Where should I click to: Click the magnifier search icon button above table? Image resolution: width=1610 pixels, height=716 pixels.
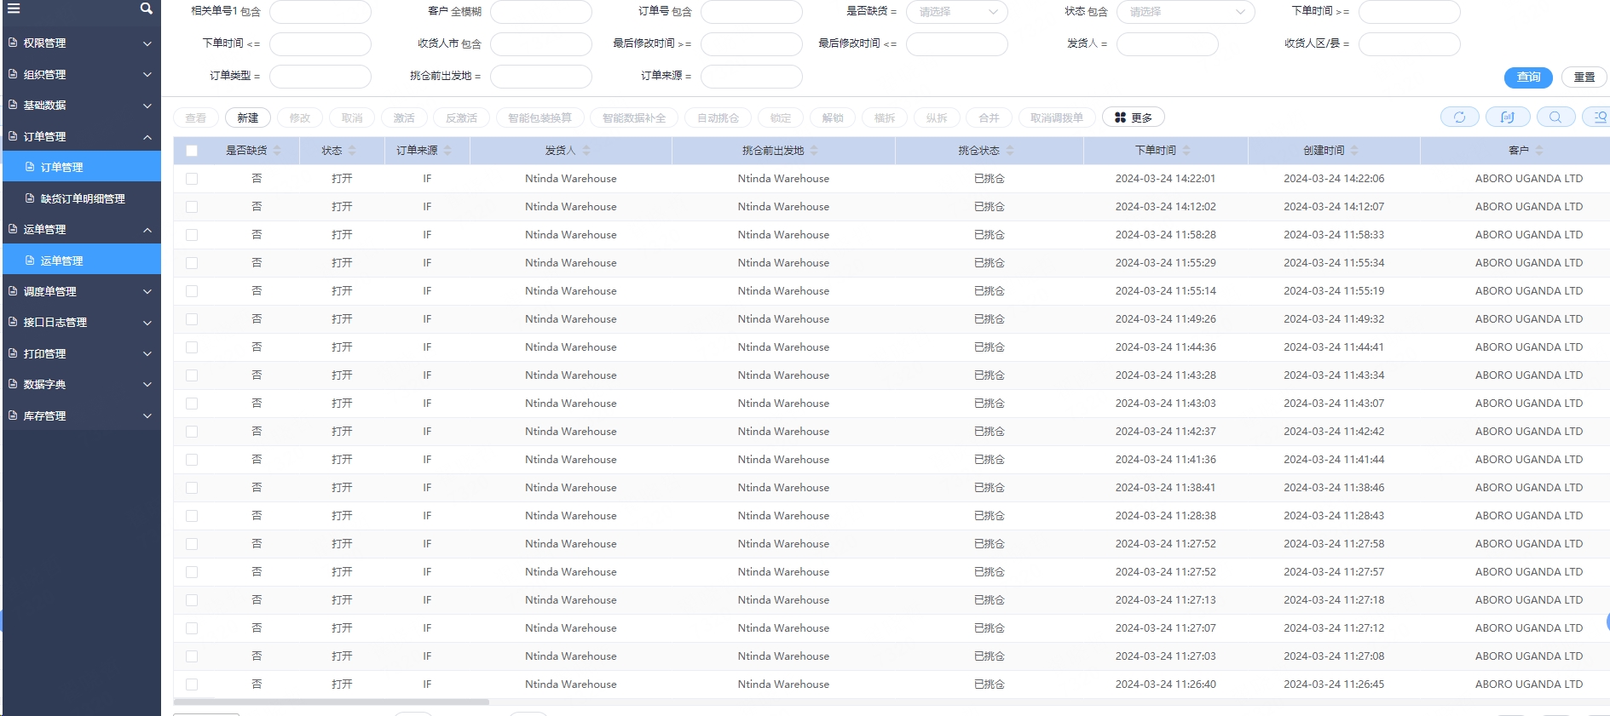tap(1555, 117)
